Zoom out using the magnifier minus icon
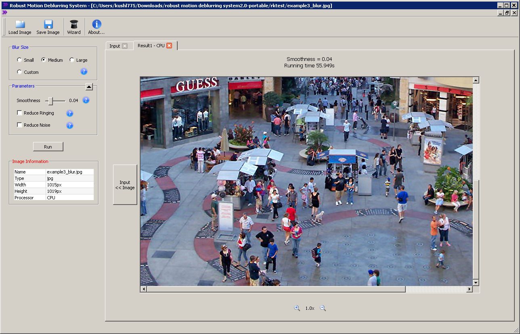 pos(323,308)
